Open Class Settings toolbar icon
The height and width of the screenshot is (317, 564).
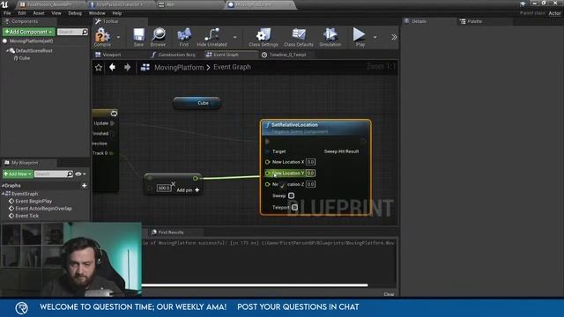click(x=263, y=37)
